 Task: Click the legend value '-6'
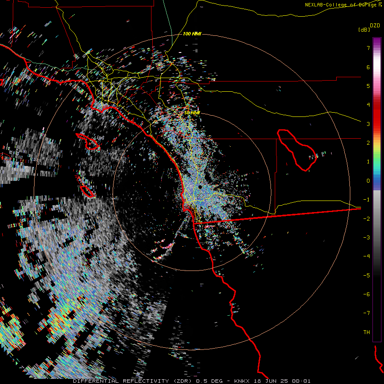[367, 294]
